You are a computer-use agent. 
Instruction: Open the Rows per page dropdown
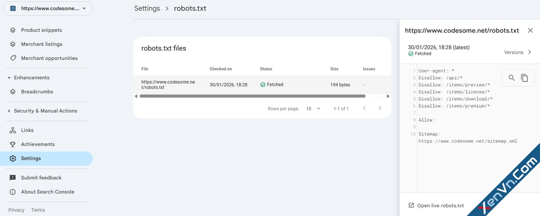(313, 109)
